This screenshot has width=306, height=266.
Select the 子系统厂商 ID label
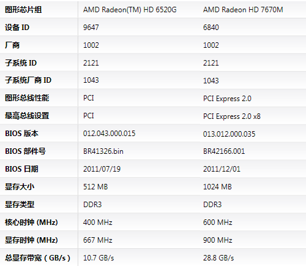pos(28,80)
